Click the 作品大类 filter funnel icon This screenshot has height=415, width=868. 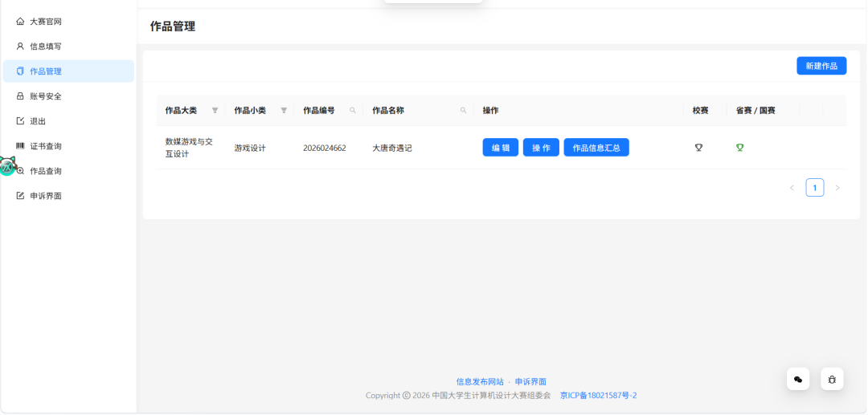[x=215, y=111]
